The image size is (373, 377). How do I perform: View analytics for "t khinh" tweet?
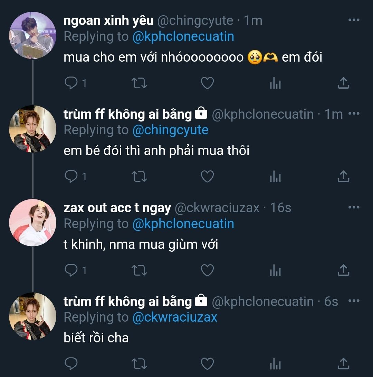coord(275,270)
